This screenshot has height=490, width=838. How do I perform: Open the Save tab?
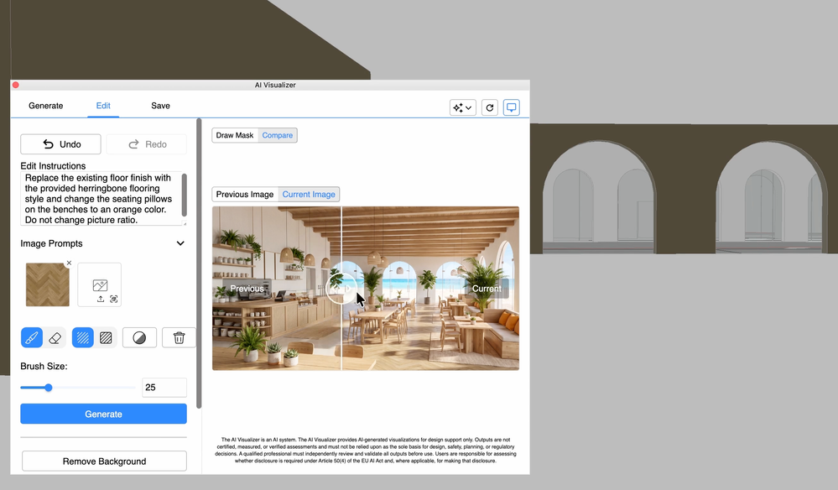(160, 106)
